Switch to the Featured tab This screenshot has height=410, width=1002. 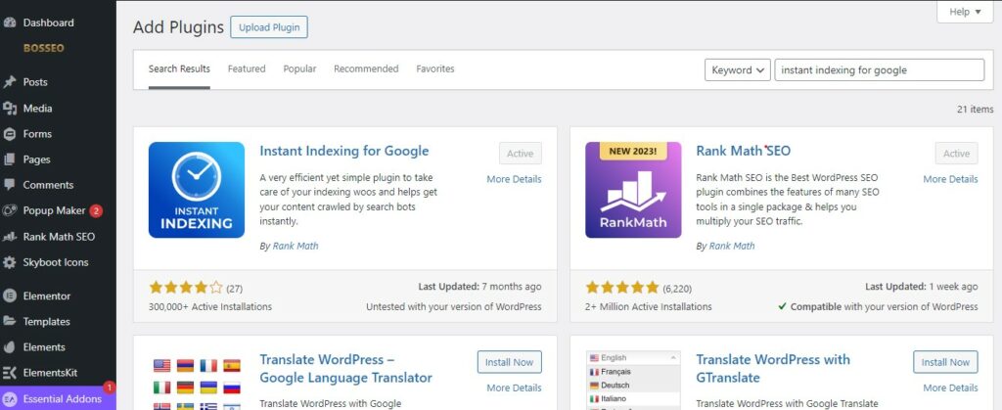247,68
